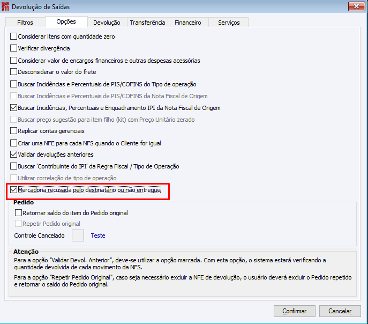Check PIS/COFINS do Tipo de operação option
The image size is (368, 324).
point(13,84)
